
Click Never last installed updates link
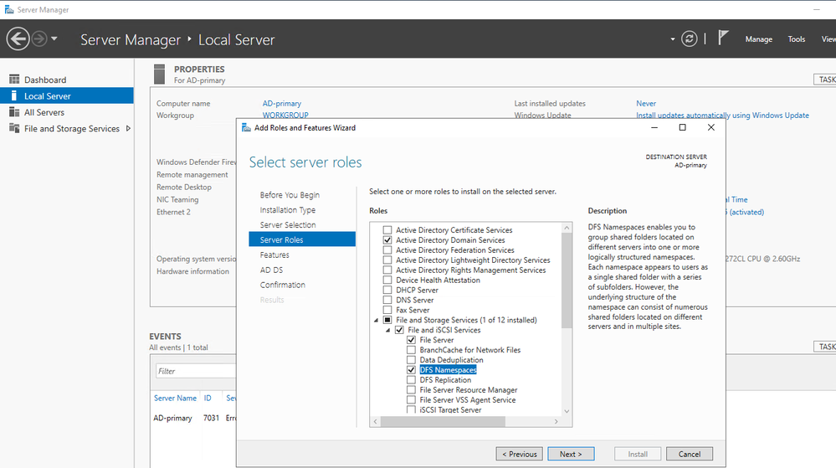[x=646, y=104]
